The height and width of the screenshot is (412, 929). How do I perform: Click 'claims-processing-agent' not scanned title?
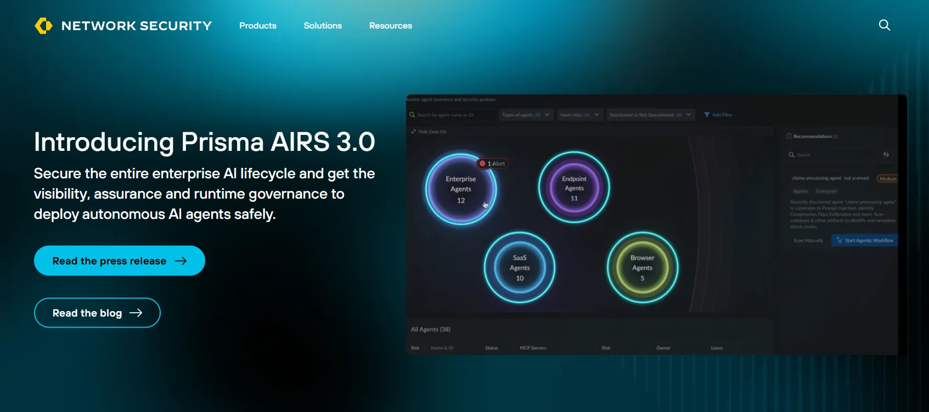[830, 178]
